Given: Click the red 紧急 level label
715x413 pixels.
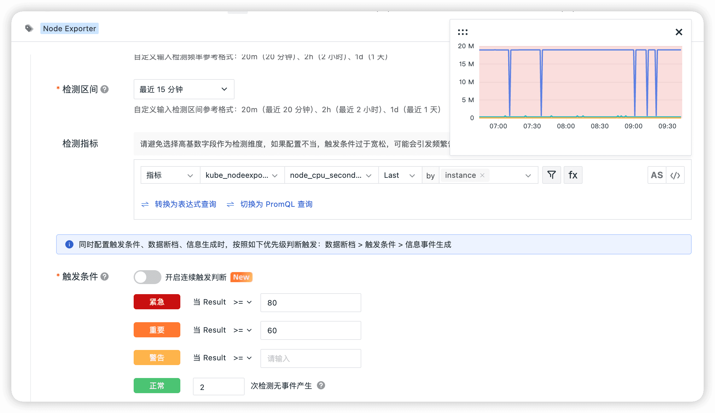Looking at the screenshot, I should pos(157,302).
